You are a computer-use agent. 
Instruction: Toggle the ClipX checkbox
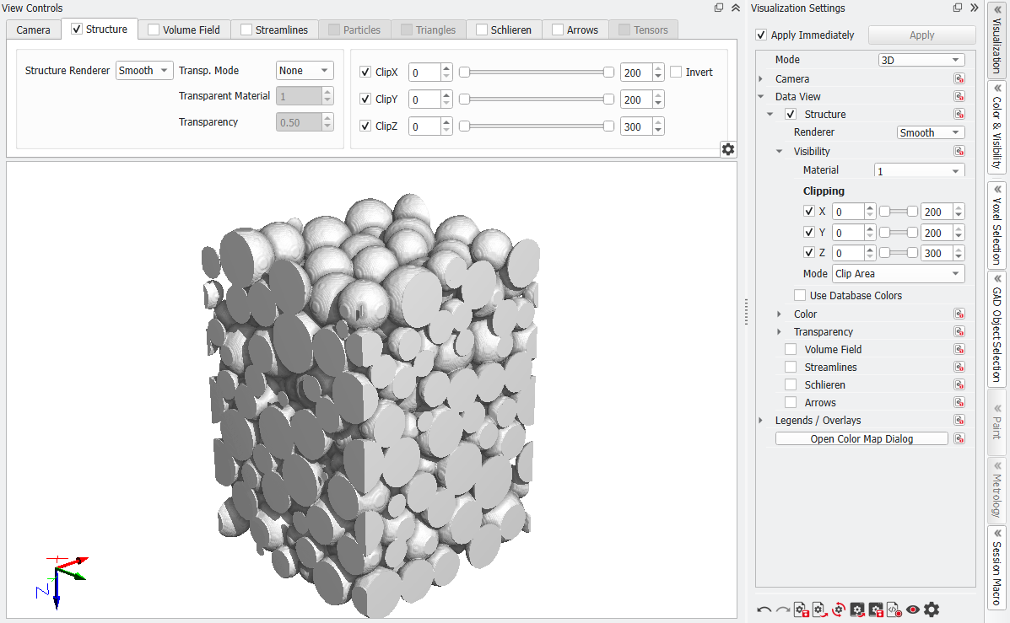(365, 73)
